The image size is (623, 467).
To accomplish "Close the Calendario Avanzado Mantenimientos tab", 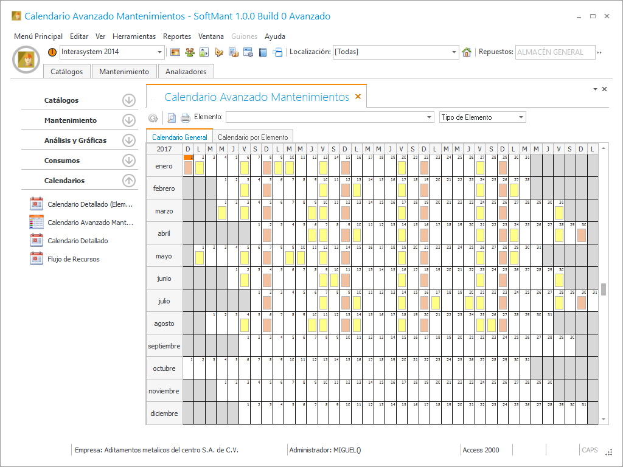I will [x=358, y=97].
